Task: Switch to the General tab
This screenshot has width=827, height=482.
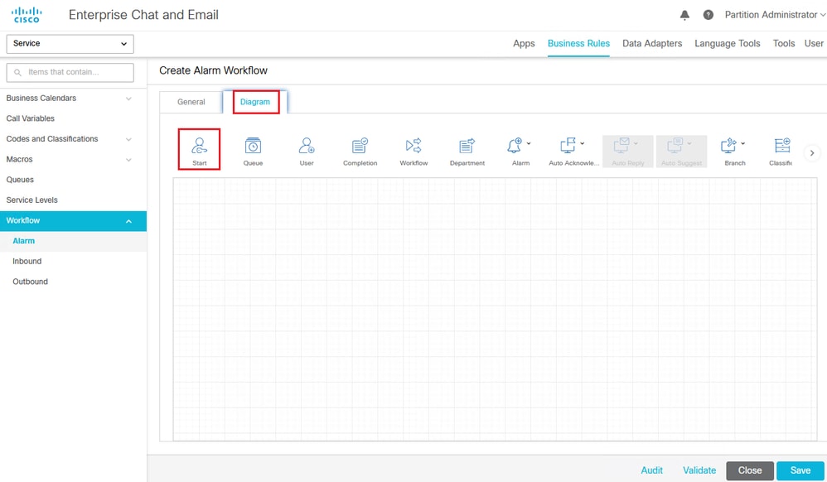Action: click(191, 102)
